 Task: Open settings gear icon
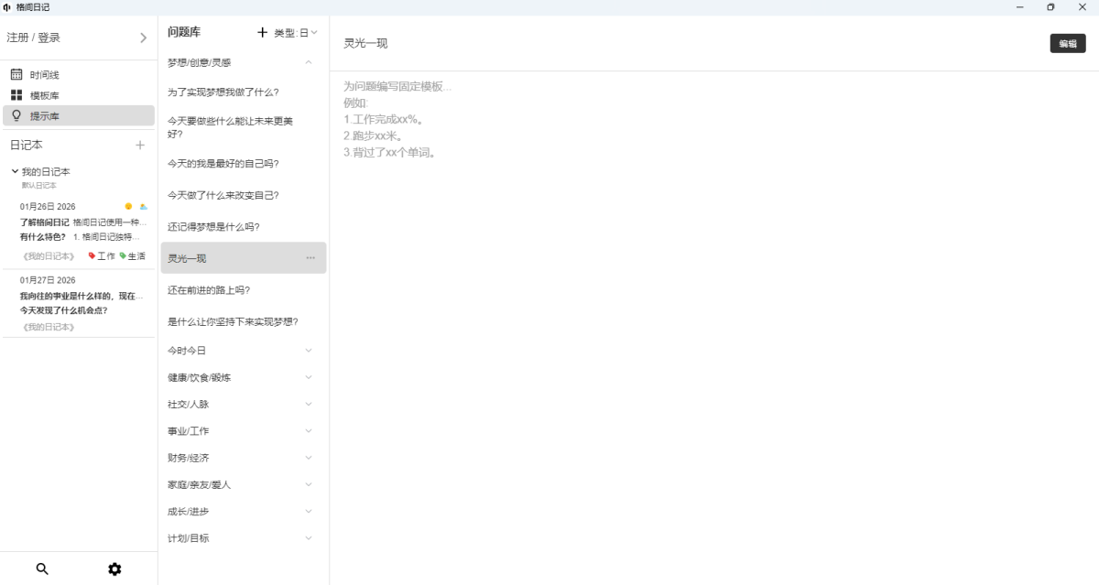[x=114, y=569]
